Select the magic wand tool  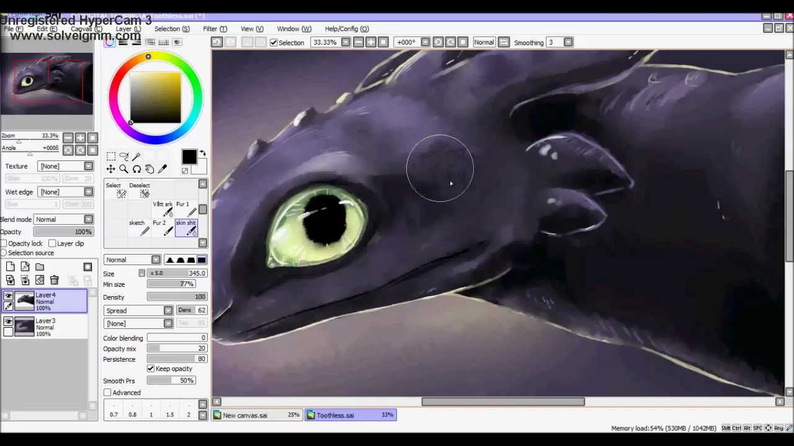[x=137, y=156]
